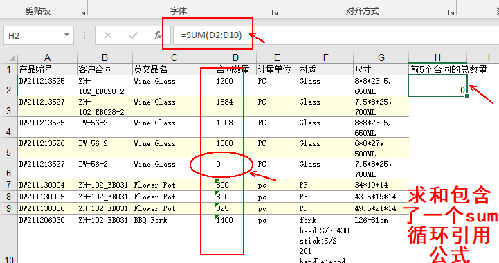Click the 尺寸 header cell
The width and height of the screenshot is (499, 263).
click(381, 69)
